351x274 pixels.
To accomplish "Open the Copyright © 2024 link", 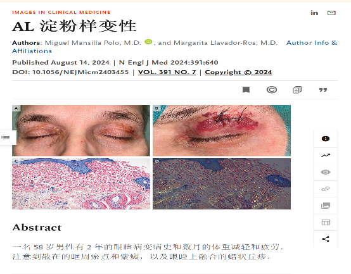I will 238,72.
